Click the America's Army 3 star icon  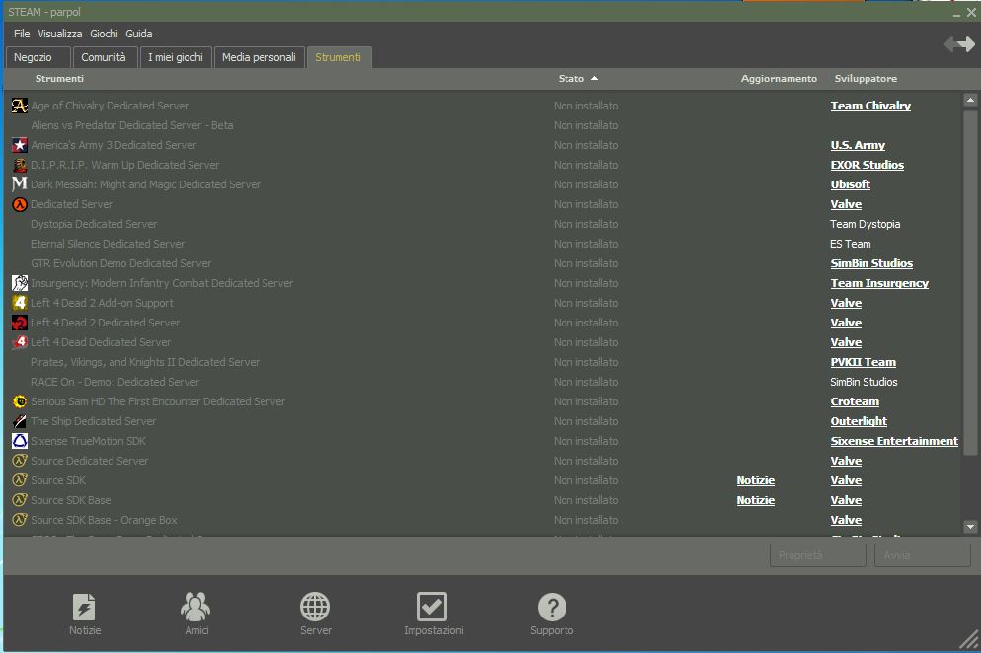pyautogui.click(x=20, y=145)
